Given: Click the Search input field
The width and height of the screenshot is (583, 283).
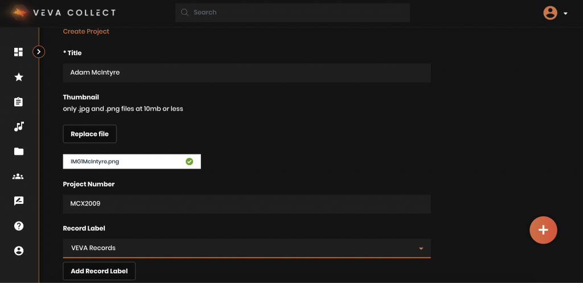Looking at the screenshot, I should pyautogui.click(x=293, y=13).
